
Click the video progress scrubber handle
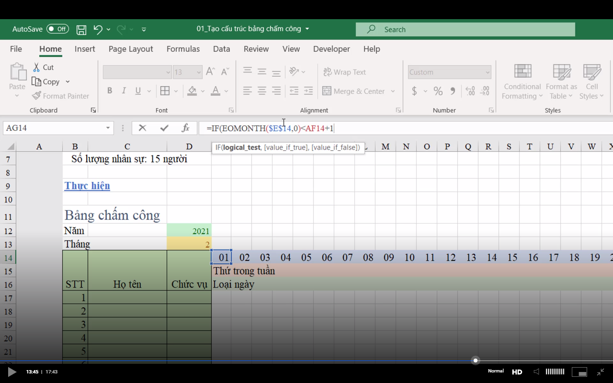click(476, 360)
